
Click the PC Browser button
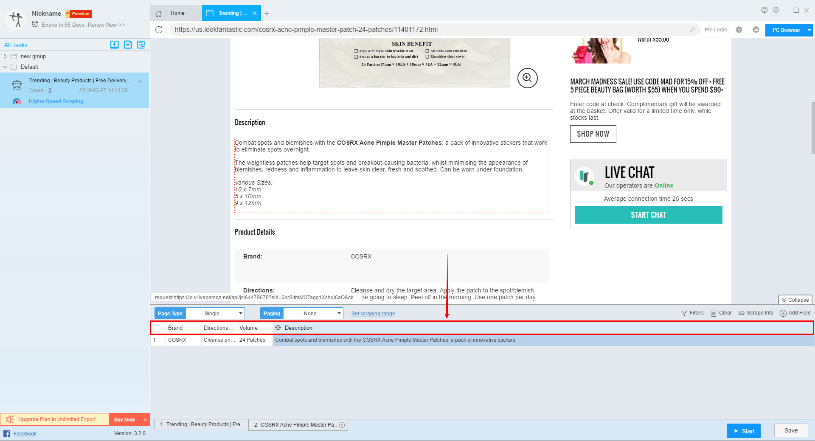coord(786,30)
